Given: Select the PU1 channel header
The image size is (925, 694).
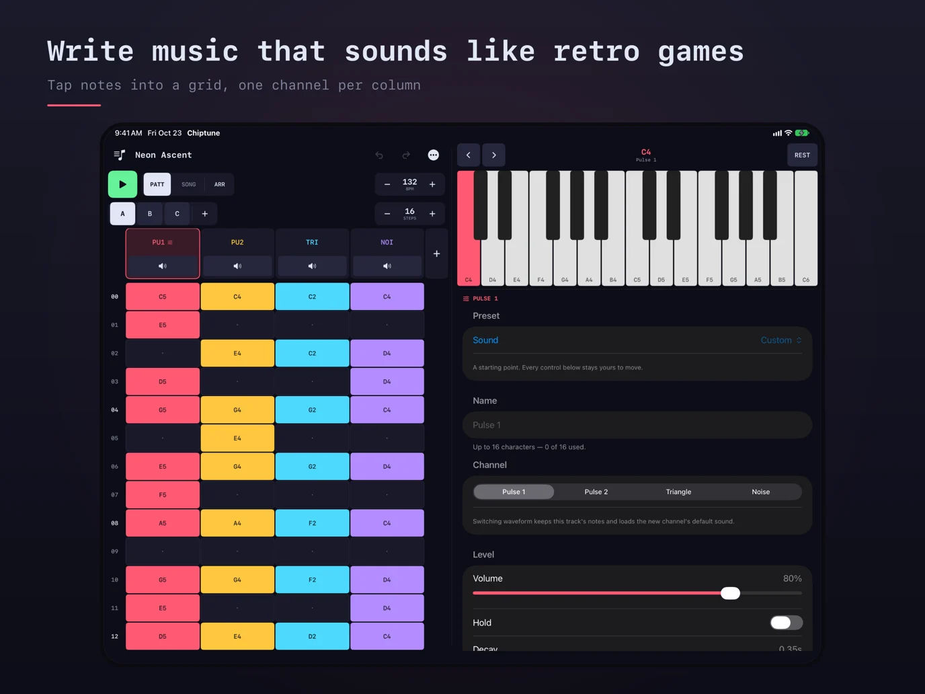Looking at the screenshot, I should pos(163,242).
